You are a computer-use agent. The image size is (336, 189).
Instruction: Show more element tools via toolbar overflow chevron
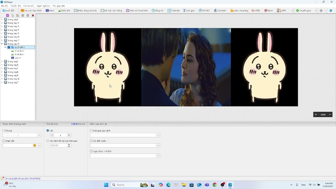(292, 10)
